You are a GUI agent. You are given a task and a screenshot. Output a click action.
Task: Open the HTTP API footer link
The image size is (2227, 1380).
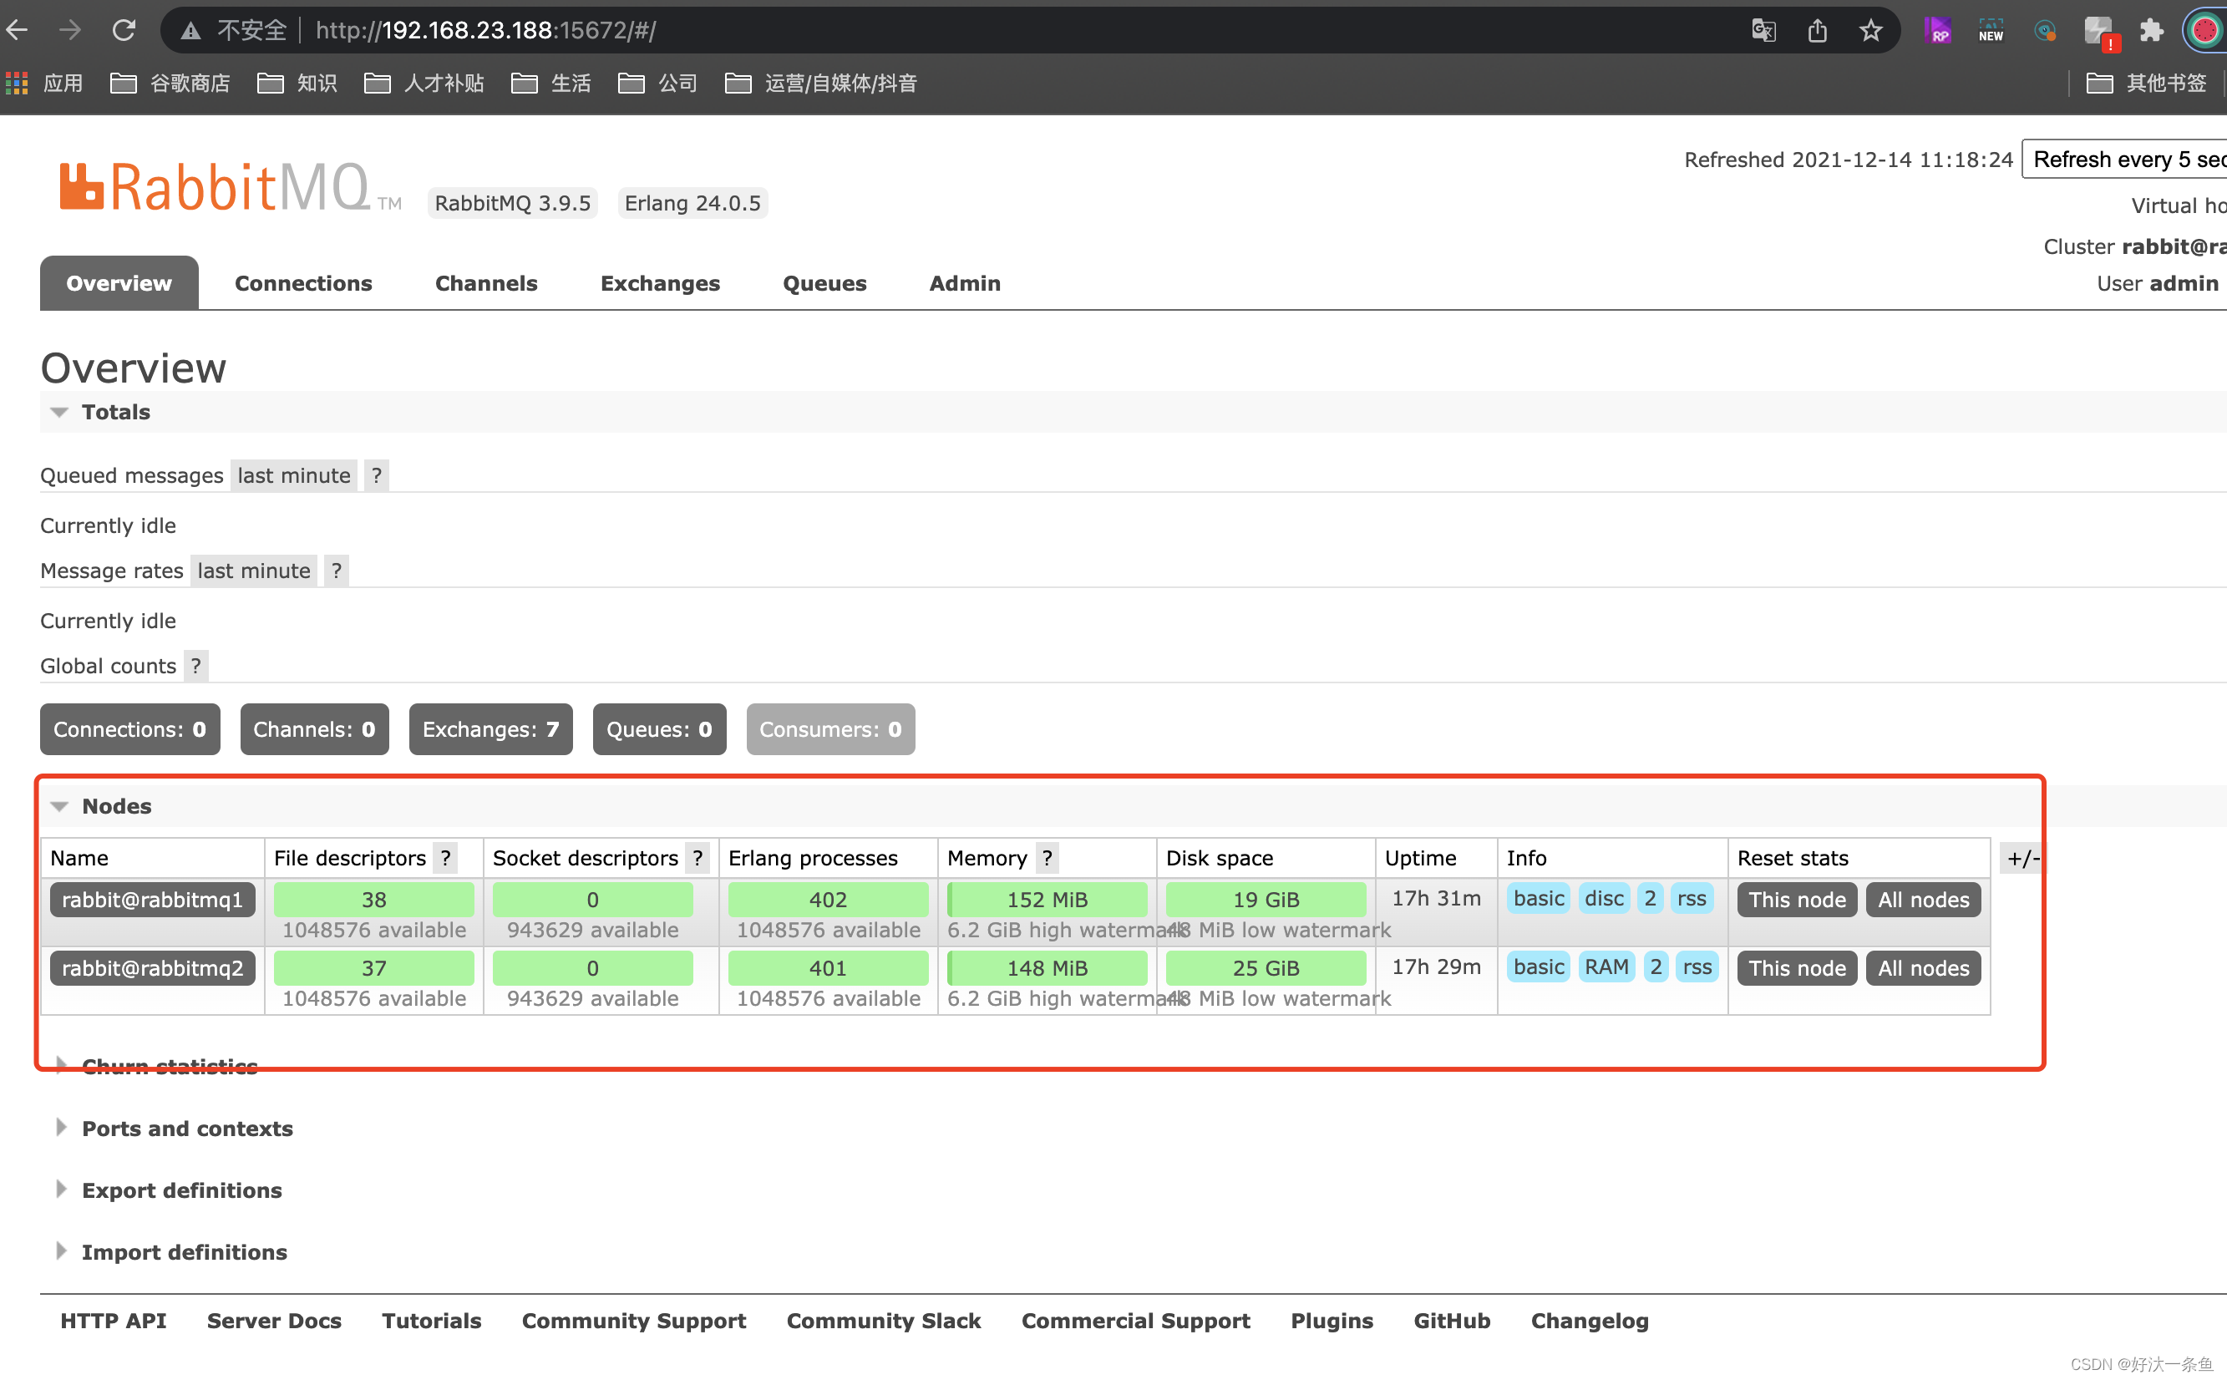pyautogui.click(x=113, y=1321)
